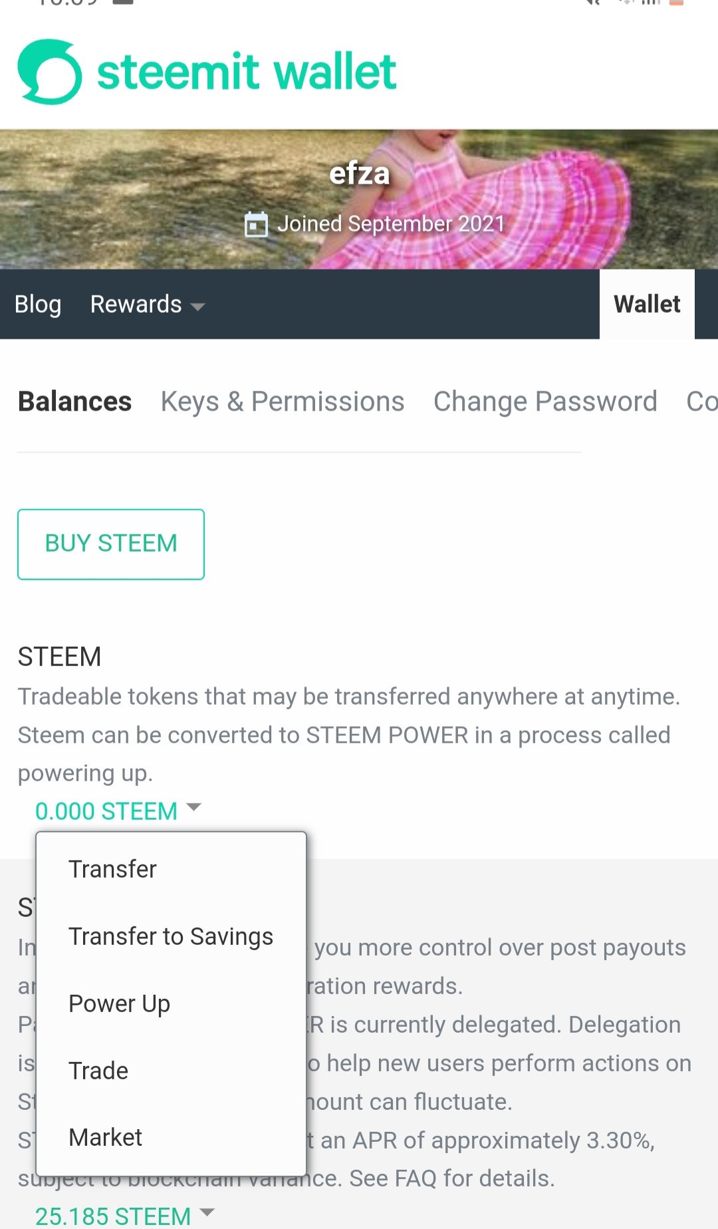Expand the Rewards dropdown menu
This screenshot has height=1229, width=718.
pyautogui.click(x=147, y=305)
